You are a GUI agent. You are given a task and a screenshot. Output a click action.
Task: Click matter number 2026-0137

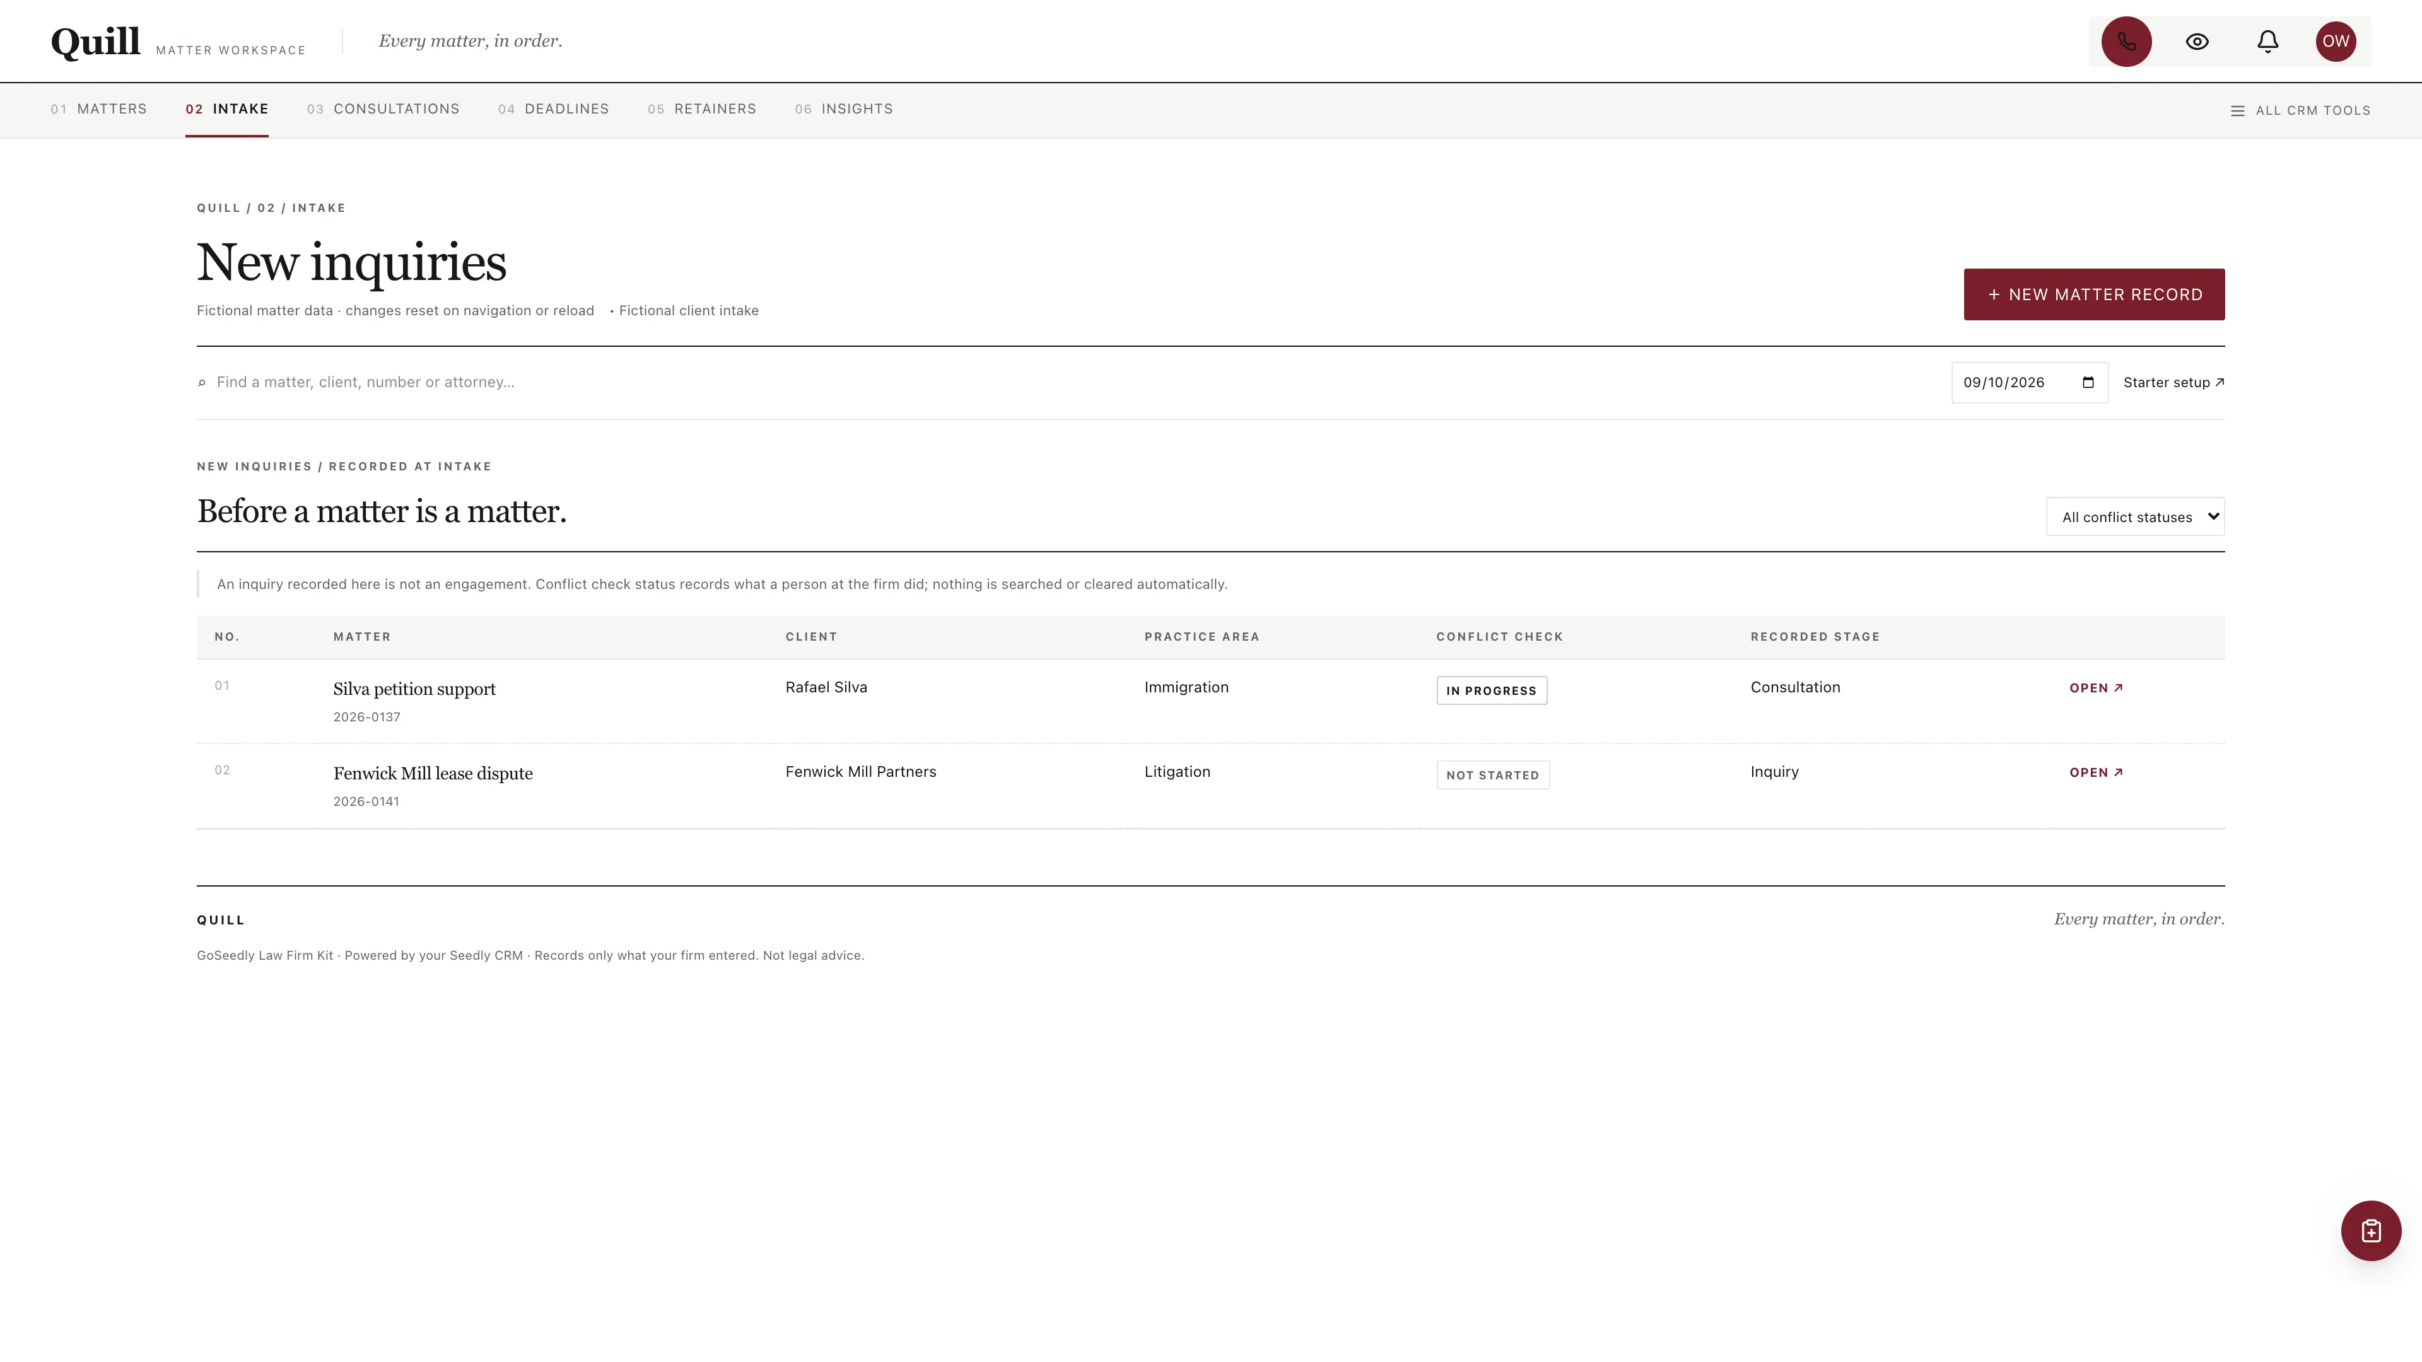366,717
